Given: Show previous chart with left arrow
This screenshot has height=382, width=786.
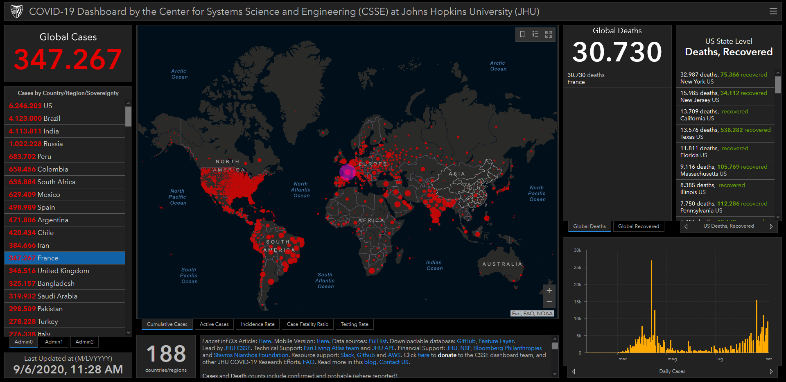Looking at the screenshot, I should pos(573,371).
